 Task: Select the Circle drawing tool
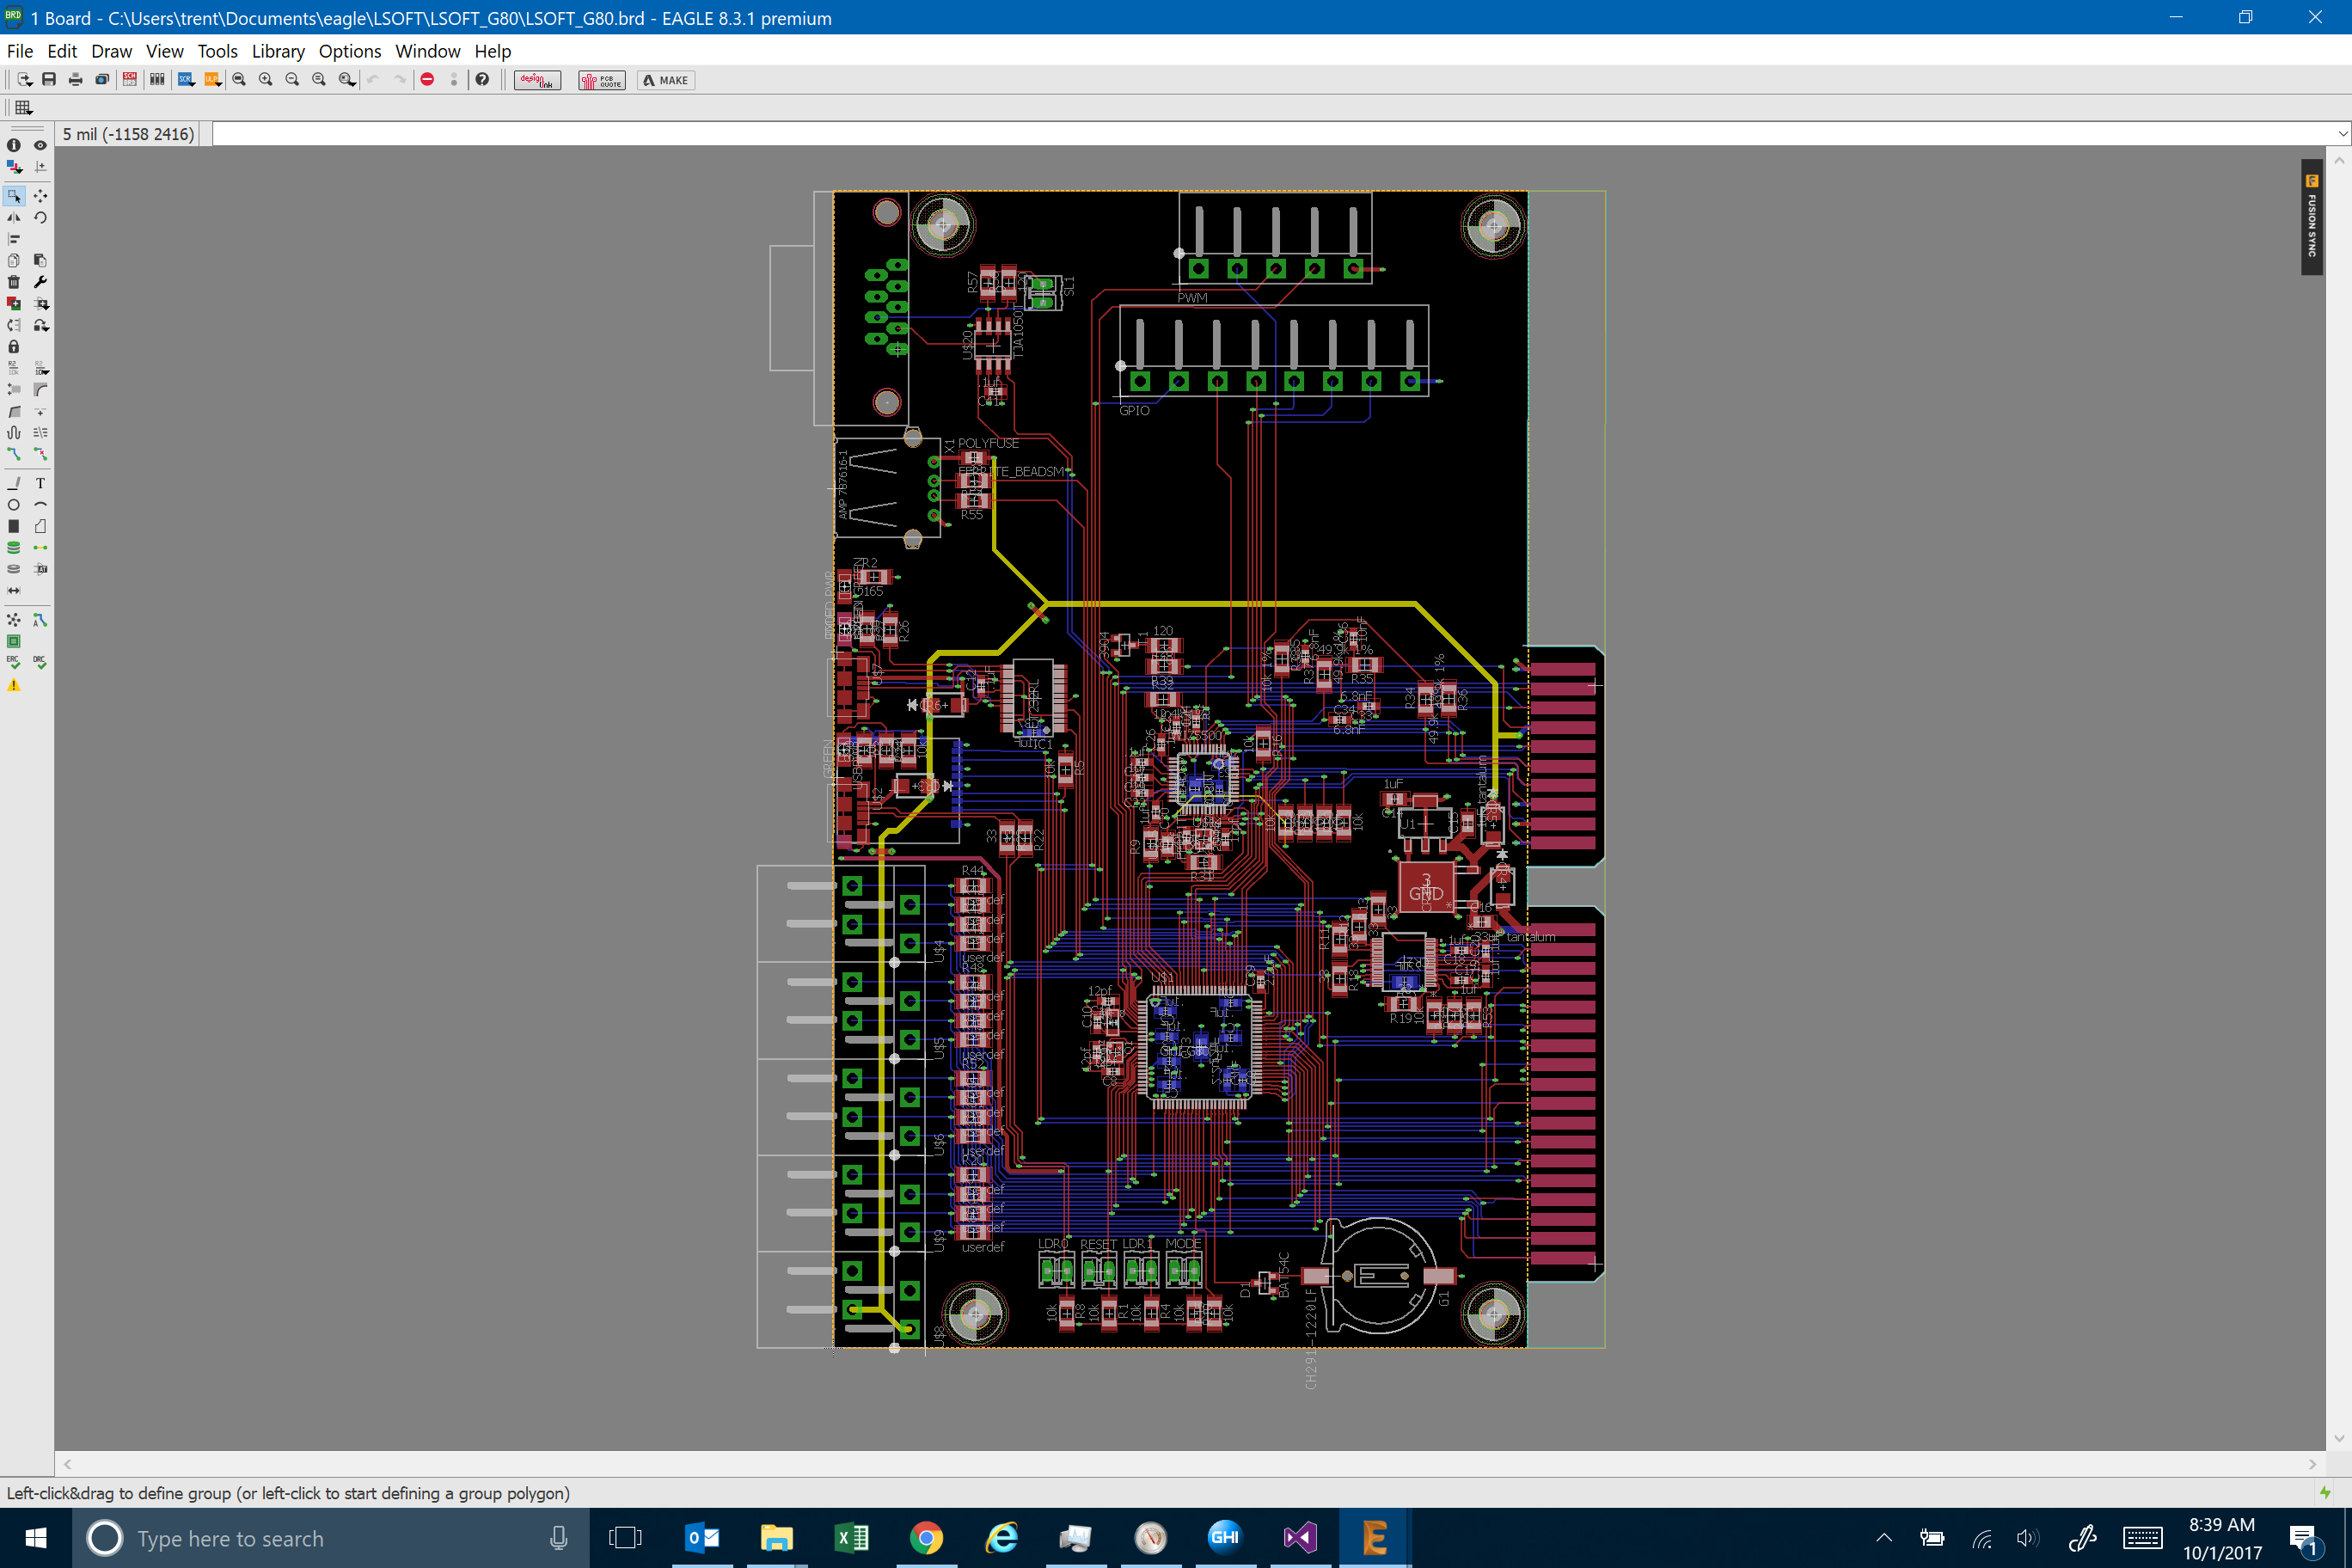(x=14, y=505)
